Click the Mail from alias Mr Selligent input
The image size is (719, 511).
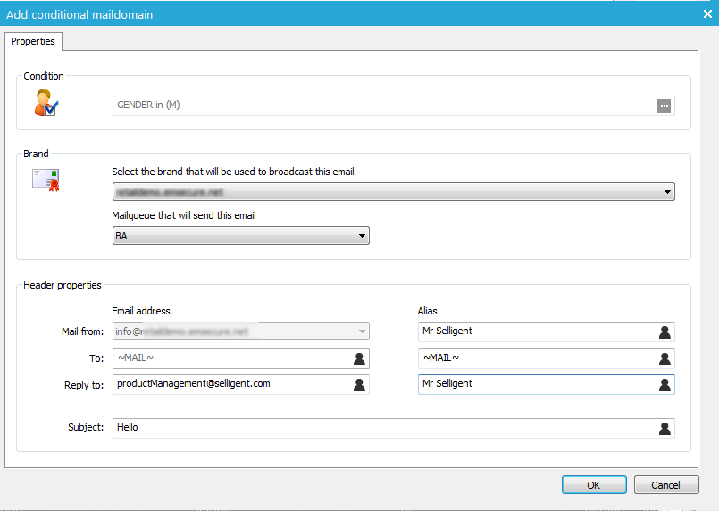pos(536,331)
